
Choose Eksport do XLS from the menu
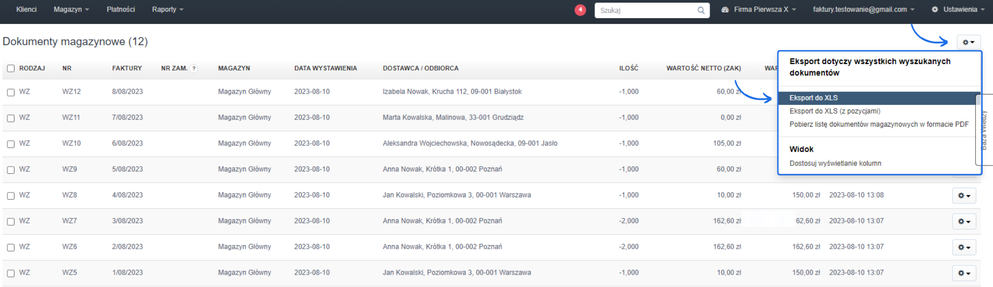[813, 98]
